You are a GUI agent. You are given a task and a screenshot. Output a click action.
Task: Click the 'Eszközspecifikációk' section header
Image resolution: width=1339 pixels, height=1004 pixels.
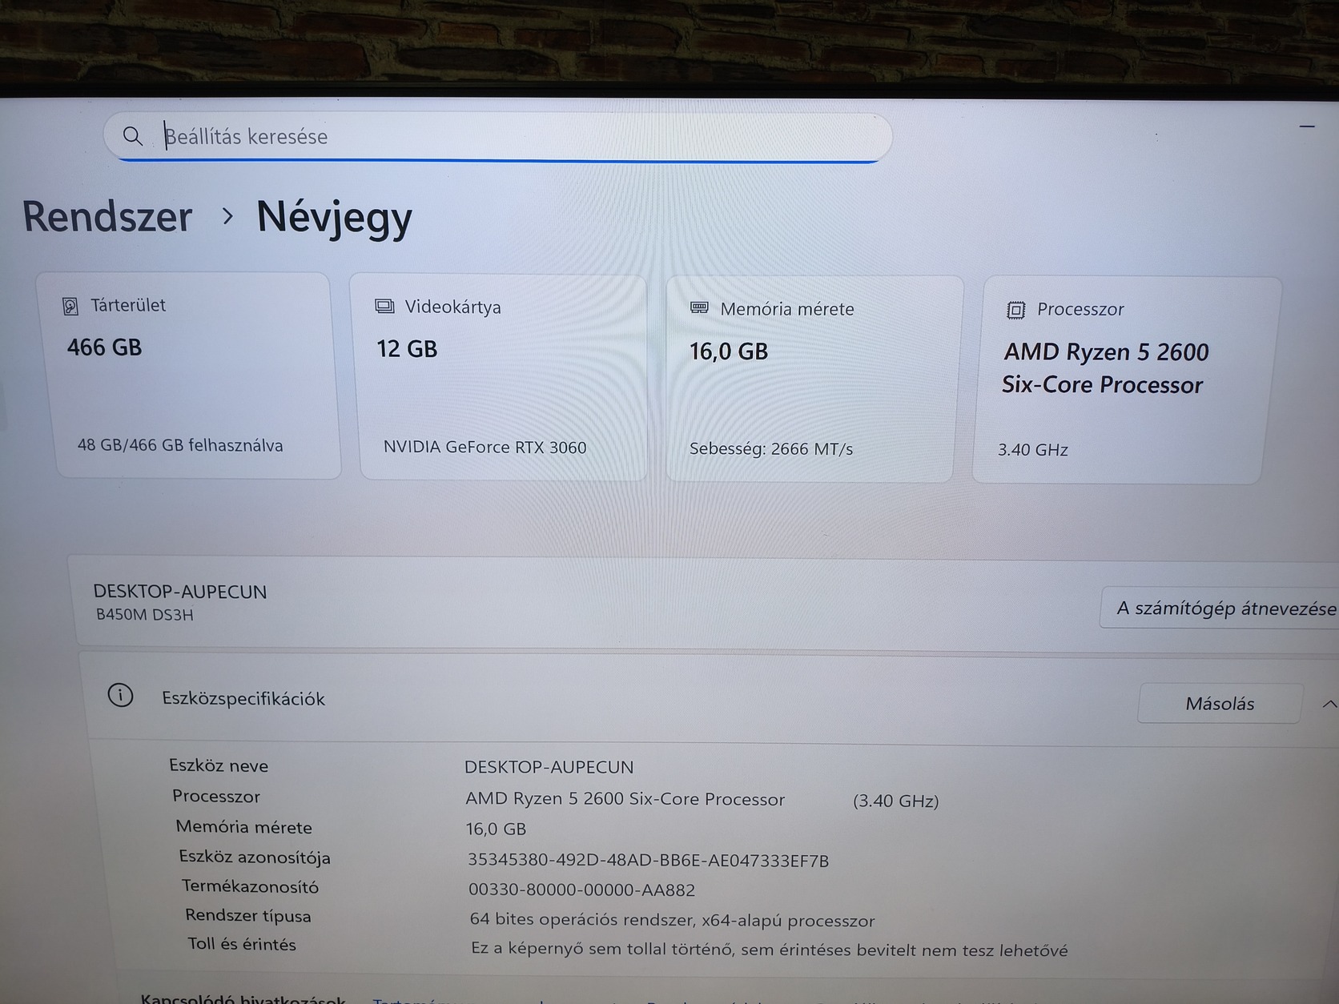pyautogui.click(x=243, y=699)
